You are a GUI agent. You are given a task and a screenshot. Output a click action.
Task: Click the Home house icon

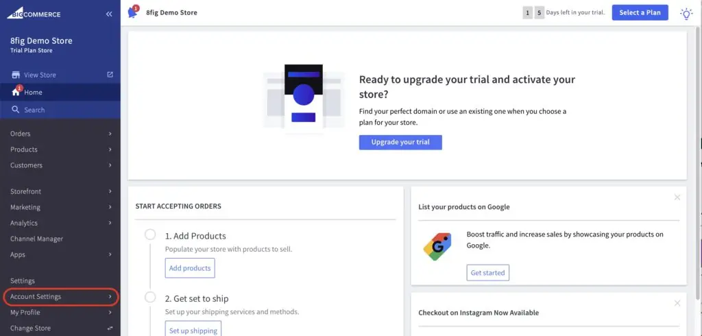coord(16,92)
